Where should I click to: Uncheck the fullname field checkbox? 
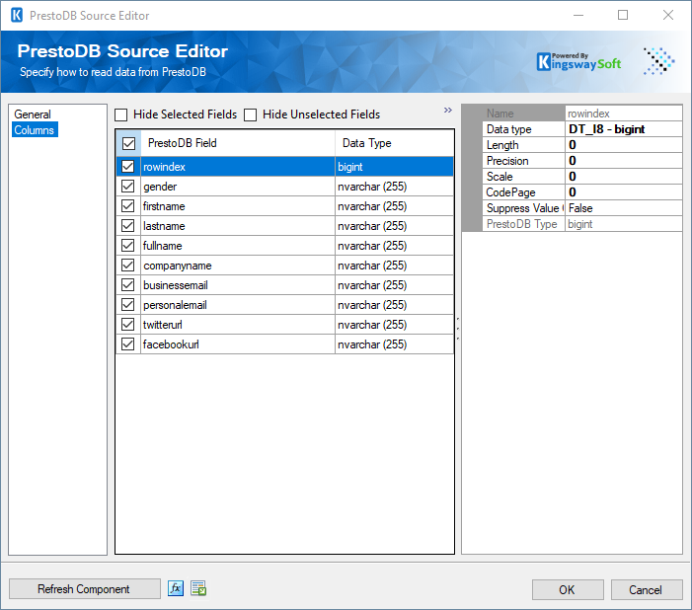(x=128, y=246)
